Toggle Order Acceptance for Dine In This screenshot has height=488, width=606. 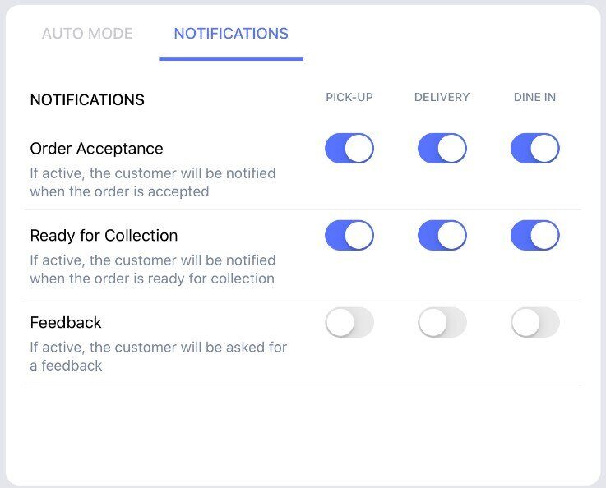(x=535, y=149)
